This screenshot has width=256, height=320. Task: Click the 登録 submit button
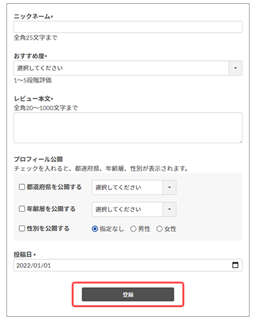coord(128,294)
